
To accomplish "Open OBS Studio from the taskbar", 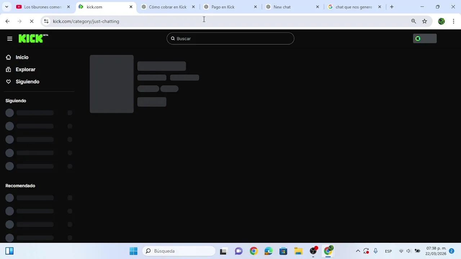I will point(314,251).
